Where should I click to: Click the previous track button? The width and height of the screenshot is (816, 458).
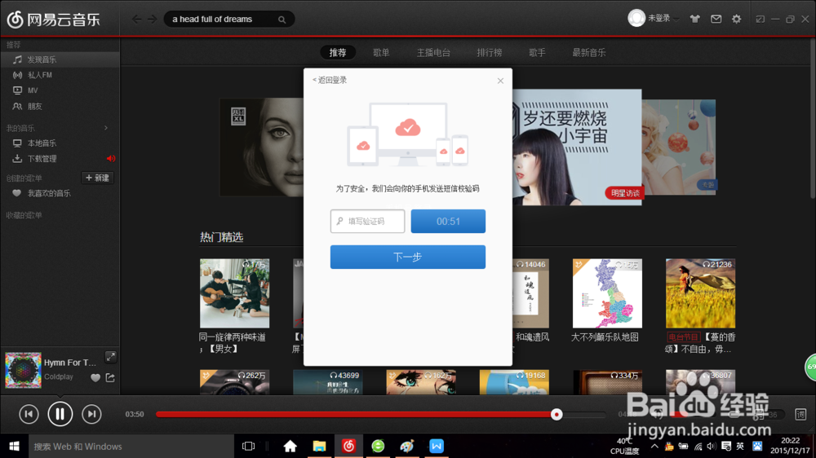29,414
